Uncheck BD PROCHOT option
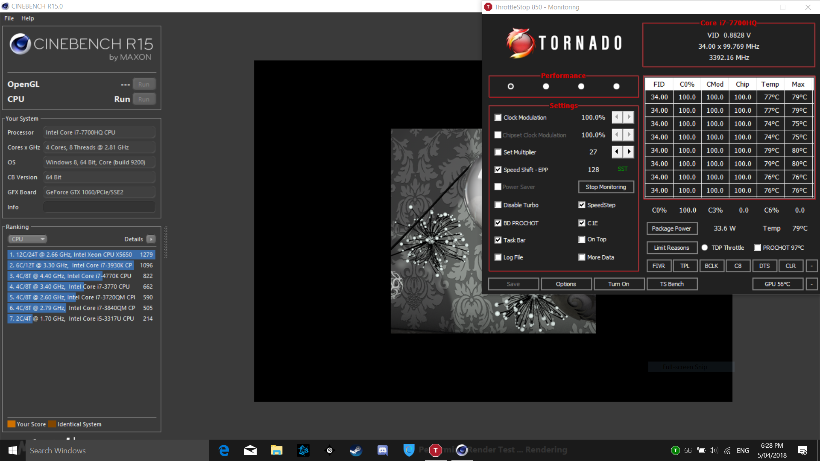Viewport: 820px width, 461px height. click(x=498, y=223)
